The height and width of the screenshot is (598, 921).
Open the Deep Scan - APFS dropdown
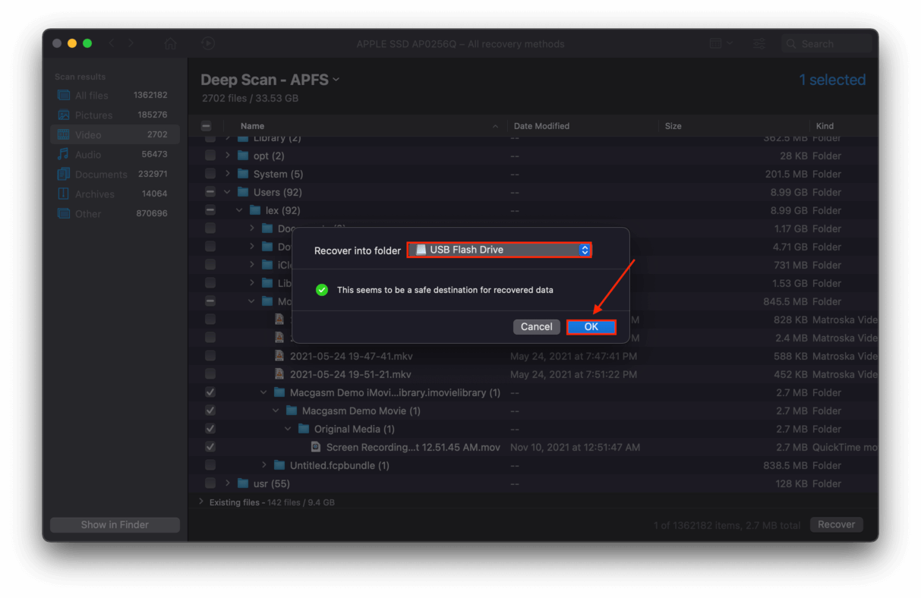point(270,80)
